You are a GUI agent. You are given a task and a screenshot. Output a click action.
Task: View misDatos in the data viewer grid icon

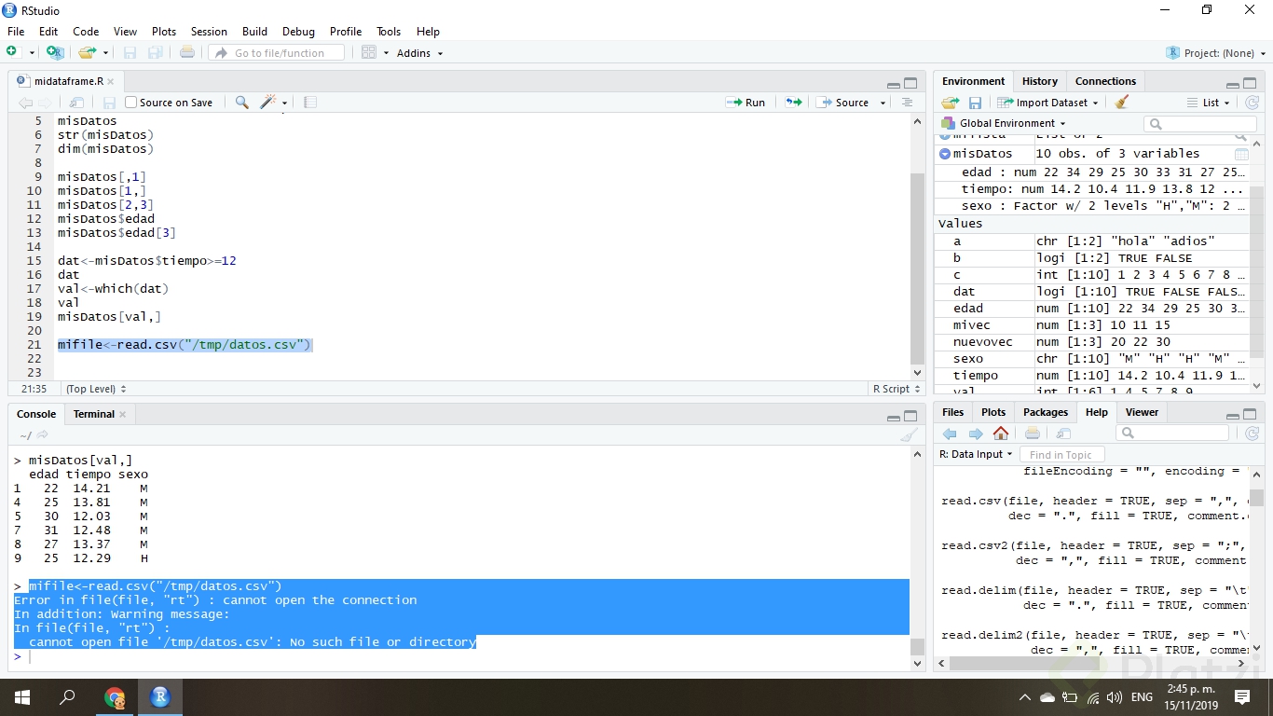[1241, 154]
